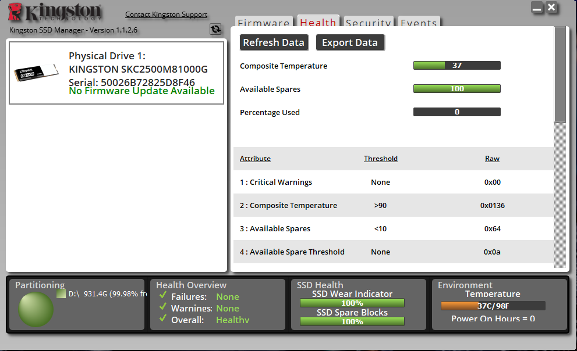Switch to the Firmware tab
Image resolution: width=577 pixels, height=351 pixels.
264,23
